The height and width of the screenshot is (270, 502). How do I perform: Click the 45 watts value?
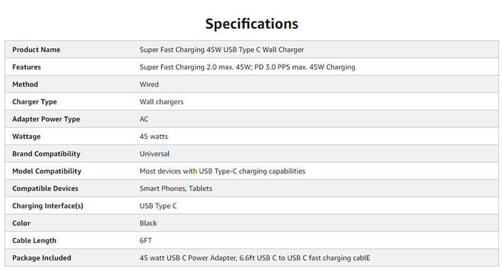coord(154,136)
